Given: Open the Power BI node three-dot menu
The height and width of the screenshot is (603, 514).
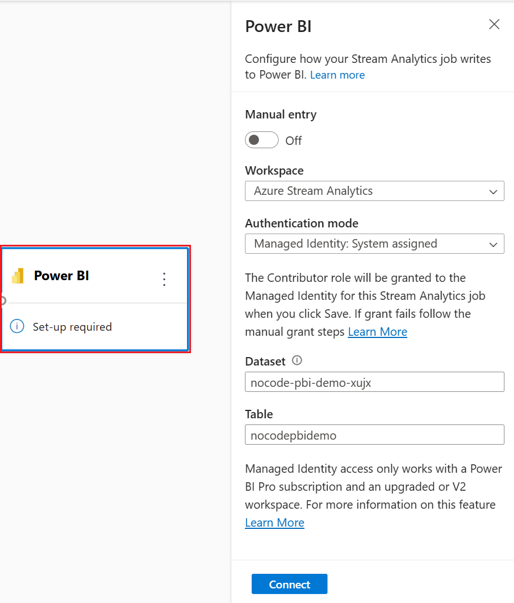Looking at the screenshot, I should pos(164,279).
